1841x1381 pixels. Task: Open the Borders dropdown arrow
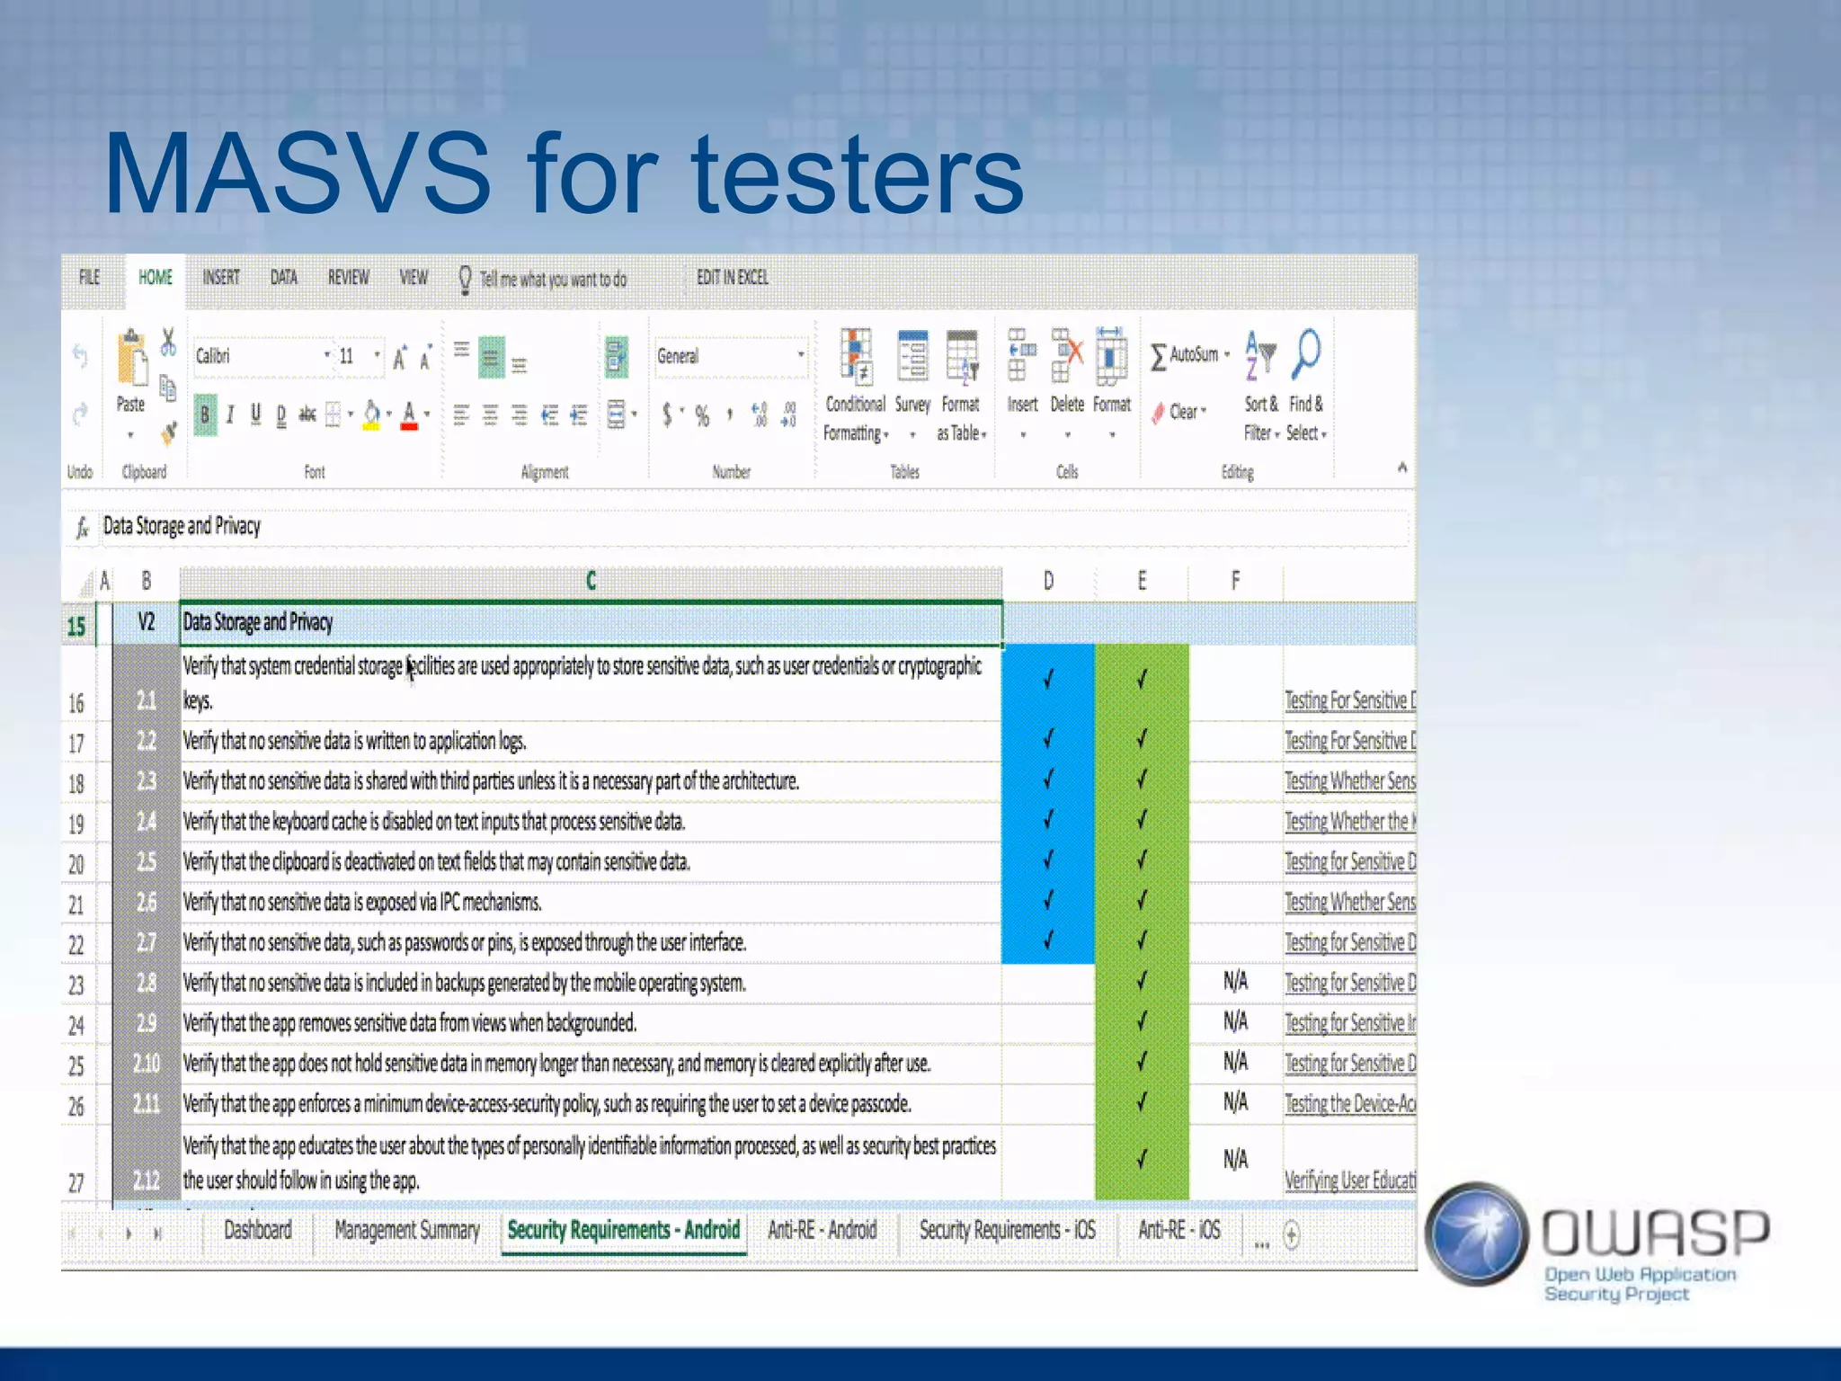point(351,414)
